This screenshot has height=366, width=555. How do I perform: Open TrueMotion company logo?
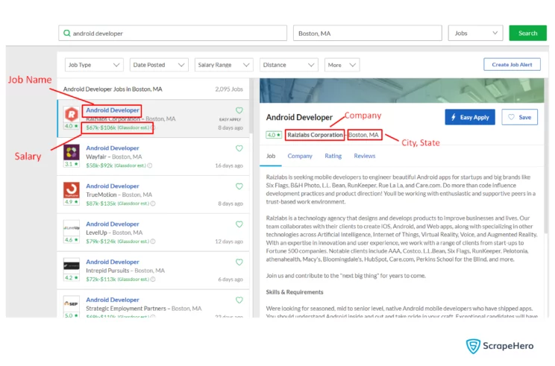pos(72,190)
